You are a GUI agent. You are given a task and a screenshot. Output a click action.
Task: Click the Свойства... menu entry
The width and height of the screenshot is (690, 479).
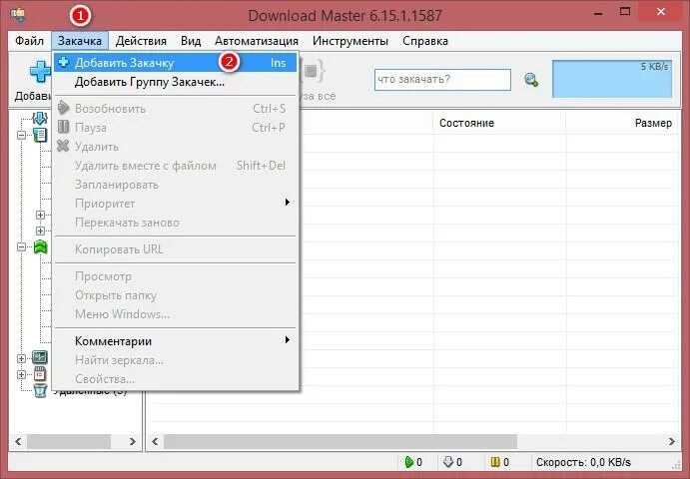point(175,379)
